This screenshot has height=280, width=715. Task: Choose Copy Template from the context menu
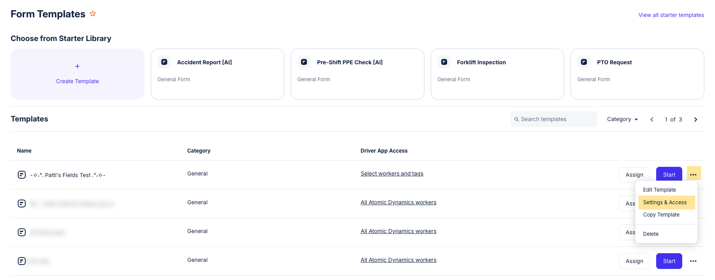(661, 215)
